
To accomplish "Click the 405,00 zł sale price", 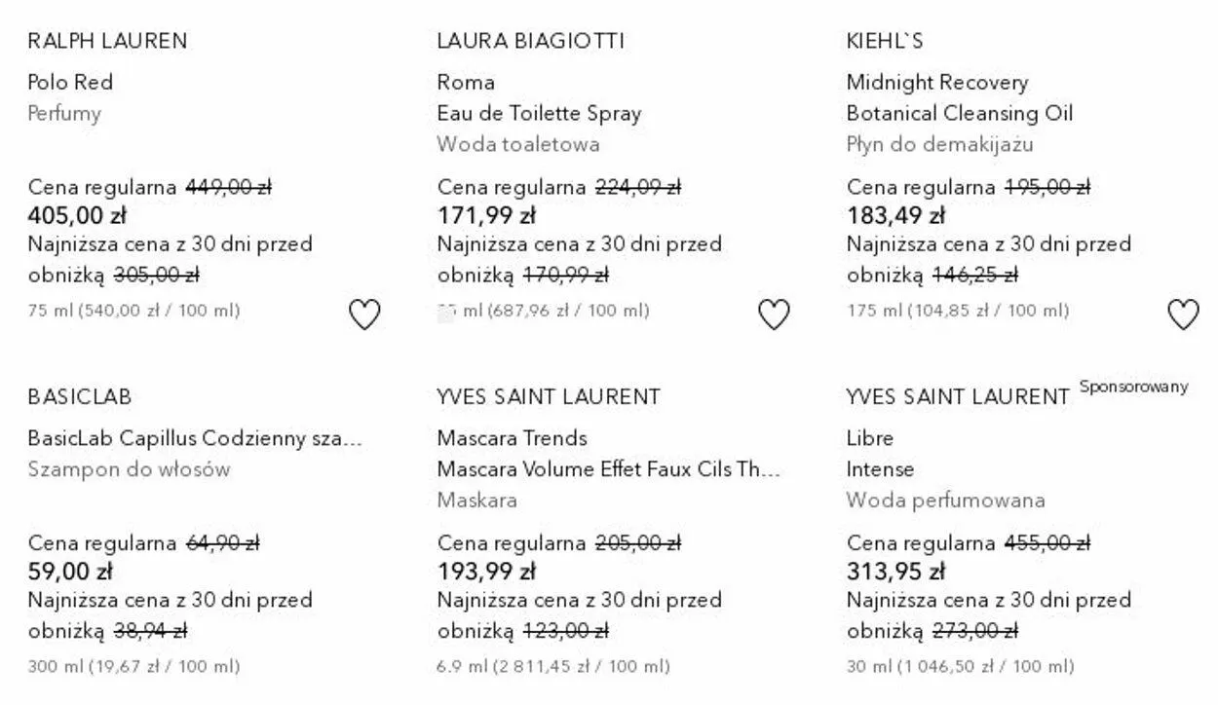I will (77, 215).
